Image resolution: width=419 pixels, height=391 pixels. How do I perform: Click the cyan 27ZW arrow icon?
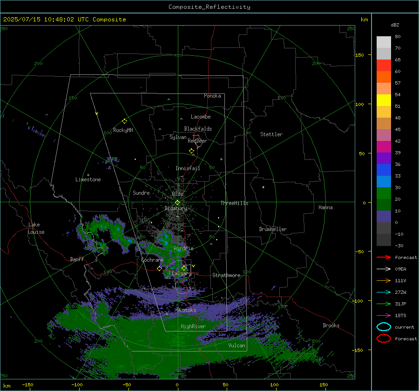(x=384, y=292)
